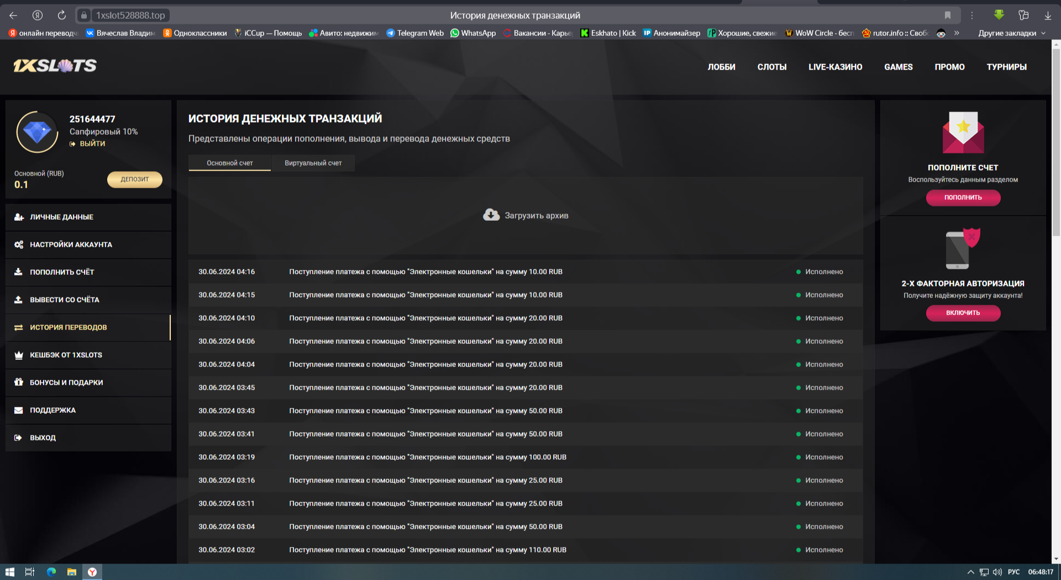
Task: Open File Explorer from taskbar
Action: [72, 572]
